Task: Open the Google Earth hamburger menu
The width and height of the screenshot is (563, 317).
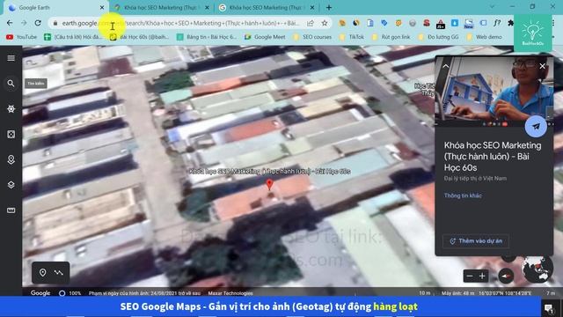Action: tap(11, 58)
